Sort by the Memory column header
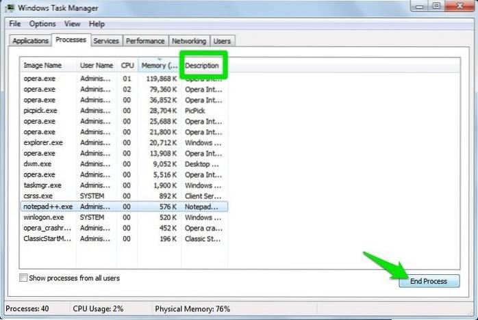Viewport: 478px width, 320px height. coord(159,66)
